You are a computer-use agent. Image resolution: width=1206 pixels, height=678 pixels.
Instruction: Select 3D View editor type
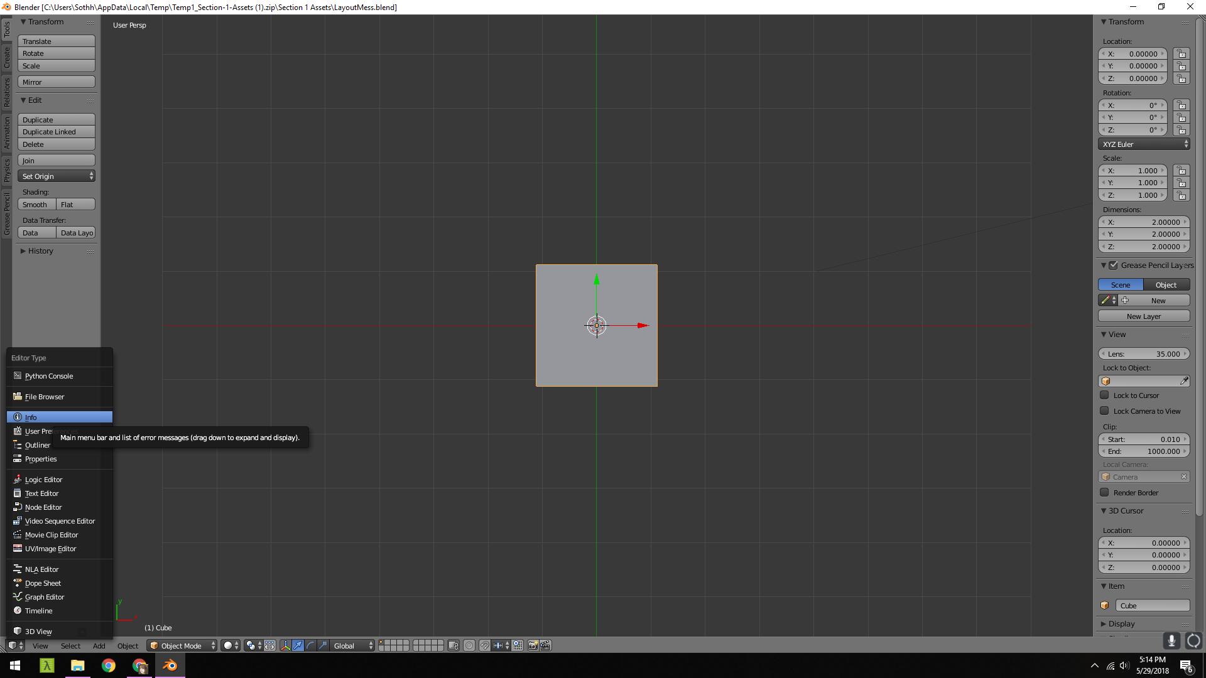(x=60, y=632)
